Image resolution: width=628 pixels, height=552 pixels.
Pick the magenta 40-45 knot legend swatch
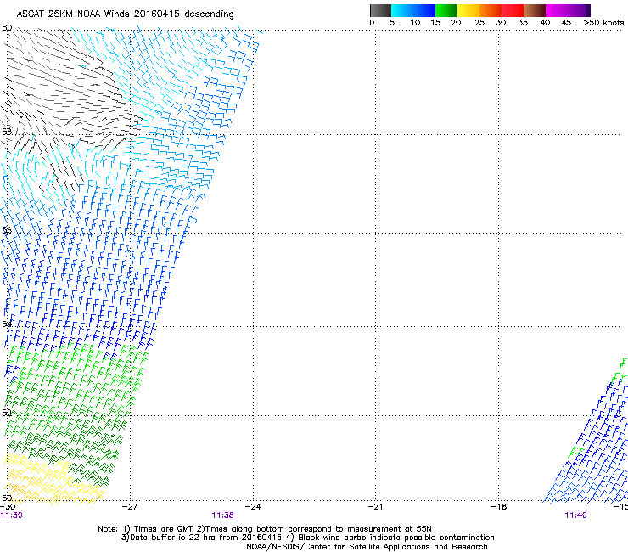click(557, 10)
